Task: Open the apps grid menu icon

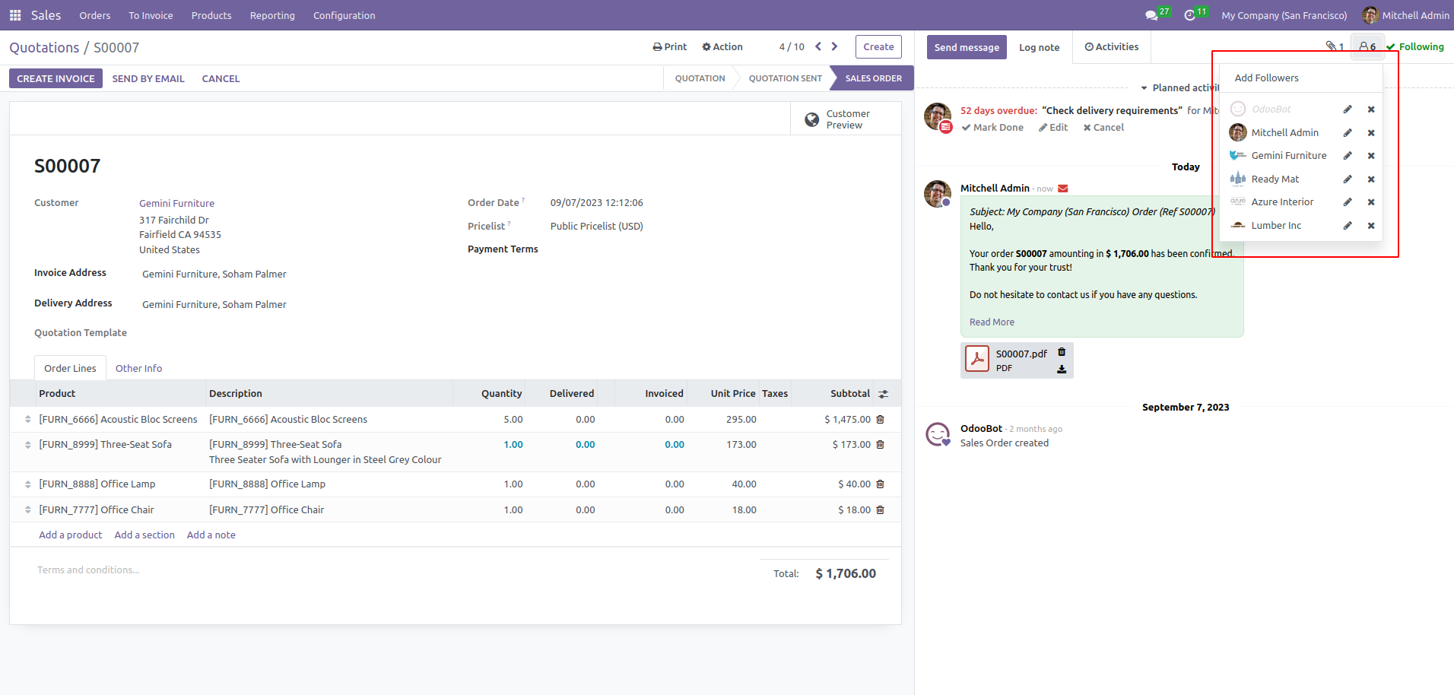Action: 15,15
